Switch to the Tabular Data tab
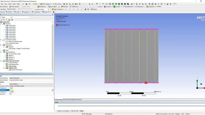 tap(75, 111)
